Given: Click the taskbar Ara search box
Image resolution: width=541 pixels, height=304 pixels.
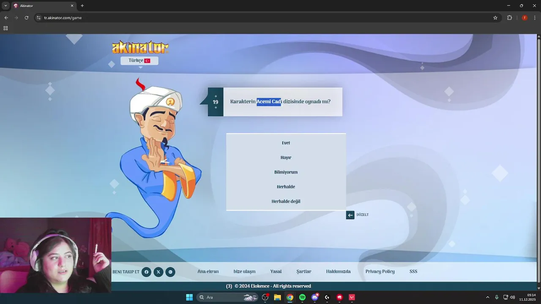Looking at the screenshot, I should (227, 297).
